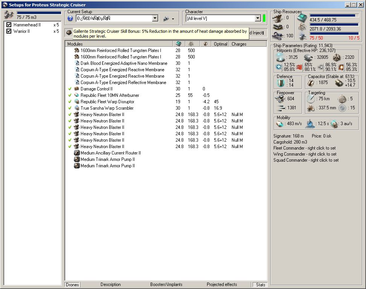Click the armor hitpoints icon showing 32805
Screen dimensions: 366x289
coord(309,58)
